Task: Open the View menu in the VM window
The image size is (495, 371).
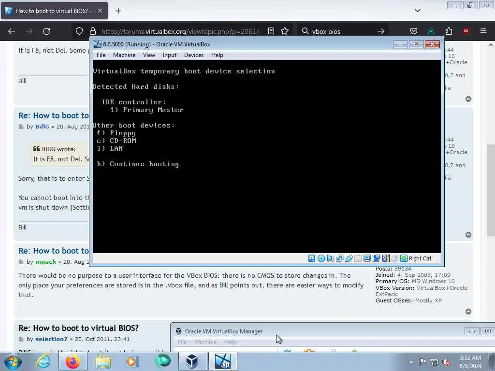Action: 149,55
